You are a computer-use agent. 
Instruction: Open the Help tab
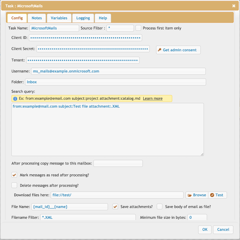103,18
